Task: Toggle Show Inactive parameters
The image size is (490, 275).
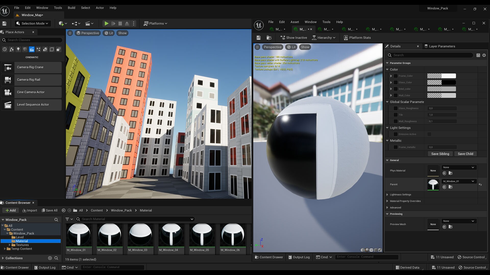Action: point(294,37)
